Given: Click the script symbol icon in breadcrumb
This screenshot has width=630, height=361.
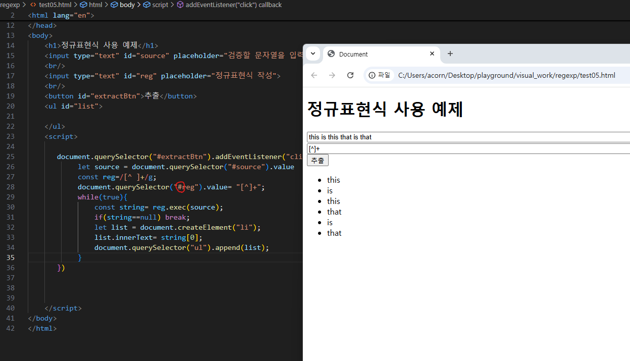Looking at the screenshot, I should pos(147,5).
